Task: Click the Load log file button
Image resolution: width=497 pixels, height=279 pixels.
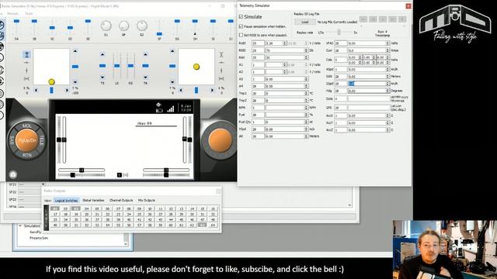Action: pyautogui.click(x=305, y=22)
